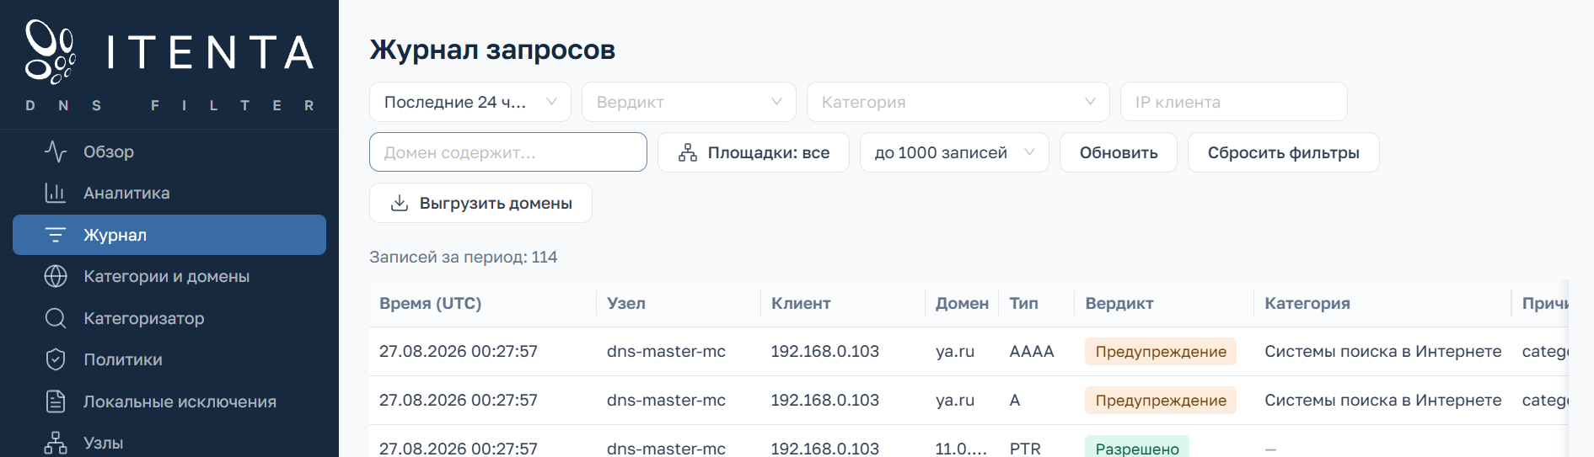Click Выгрузить домены export button
Screen dimensions: 1594x457
pos(480,203)
